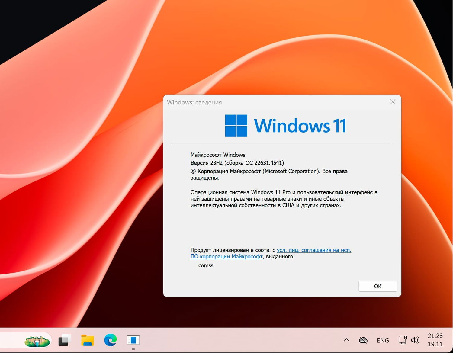Close the 'Windows: сведения' dialog
This screenshot has height=353, width=453.
[392, 102]
